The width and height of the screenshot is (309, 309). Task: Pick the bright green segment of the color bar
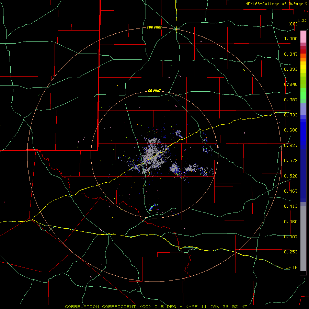tap(303, 94)
